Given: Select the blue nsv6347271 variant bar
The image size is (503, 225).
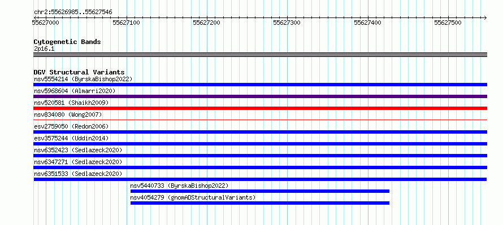Looking at the screenshot, I should pos(260,167).
